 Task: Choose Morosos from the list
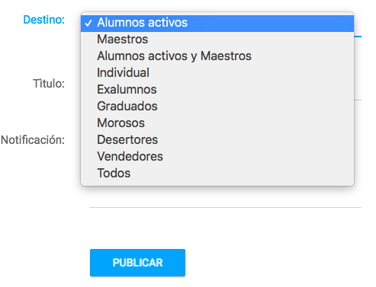tap(217, 123)
